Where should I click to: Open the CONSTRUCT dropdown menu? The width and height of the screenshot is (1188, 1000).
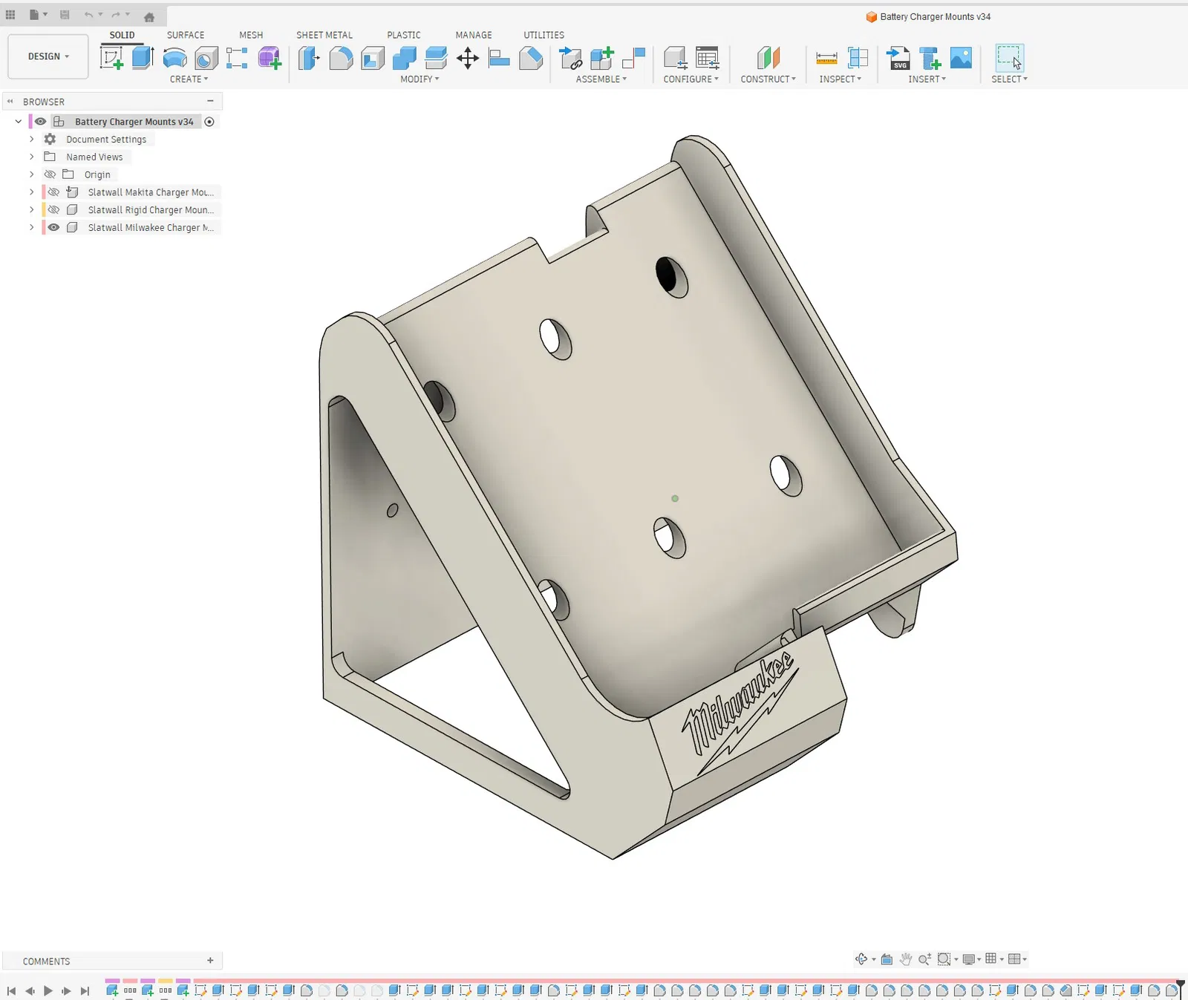point(768,79)
